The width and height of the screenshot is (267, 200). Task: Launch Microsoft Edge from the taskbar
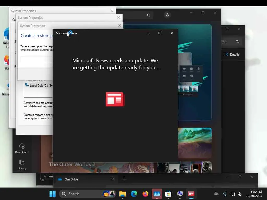(134, 194)
